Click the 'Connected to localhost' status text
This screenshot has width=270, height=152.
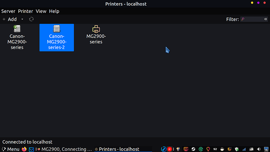tap(27, 142)
